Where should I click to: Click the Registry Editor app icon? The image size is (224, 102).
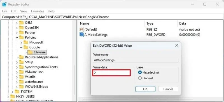pos(4,4)
